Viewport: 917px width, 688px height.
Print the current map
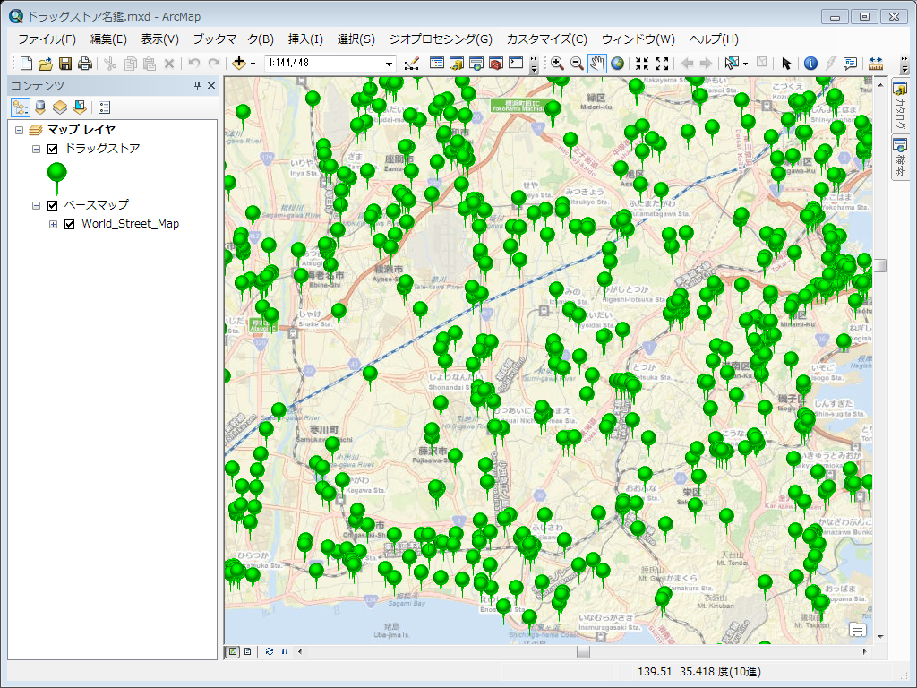coord(85,64)
